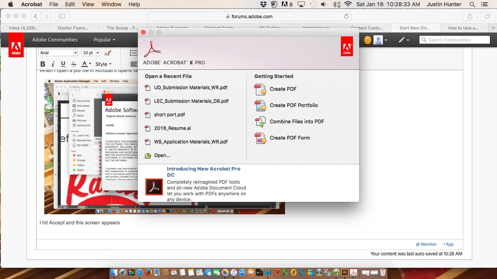Click the ! App link
The image size is (497, 279).
coord(448,244)
